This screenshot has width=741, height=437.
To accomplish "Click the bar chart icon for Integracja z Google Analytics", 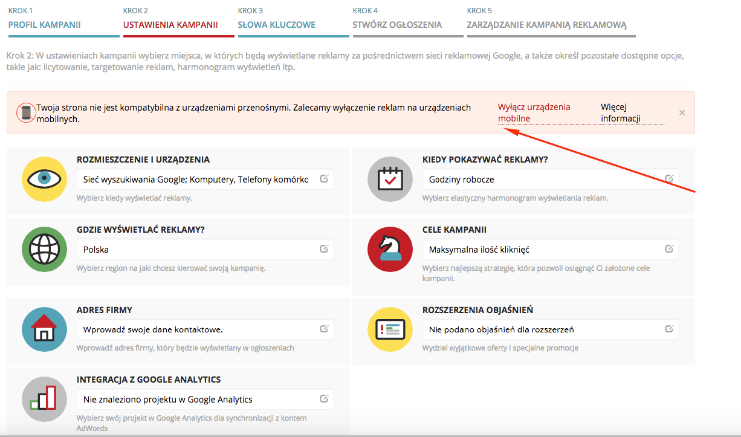I will pos(44,399).
